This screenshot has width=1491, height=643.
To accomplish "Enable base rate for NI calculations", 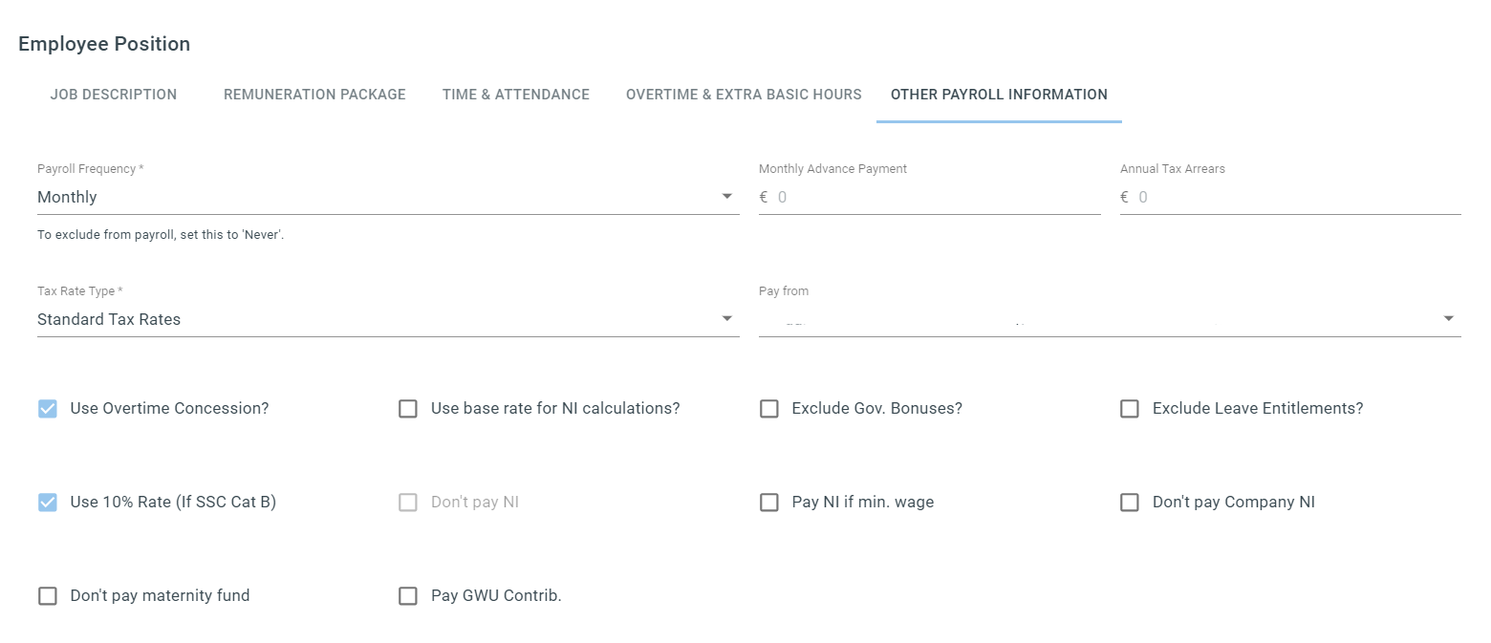I will click(x=408, y=409).
